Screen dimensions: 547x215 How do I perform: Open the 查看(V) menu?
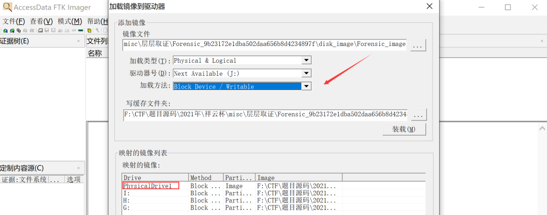point(41,21)
